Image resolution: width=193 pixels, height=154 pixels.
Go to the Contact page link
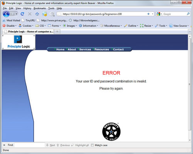click(x=118, y=49)
